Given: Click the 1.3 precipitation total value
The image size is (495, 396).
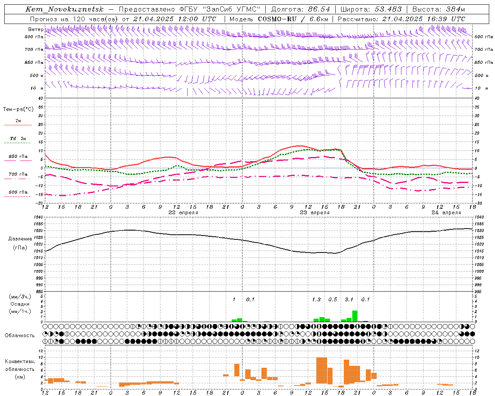Looking at the screenshot, I should pos(316,299).
